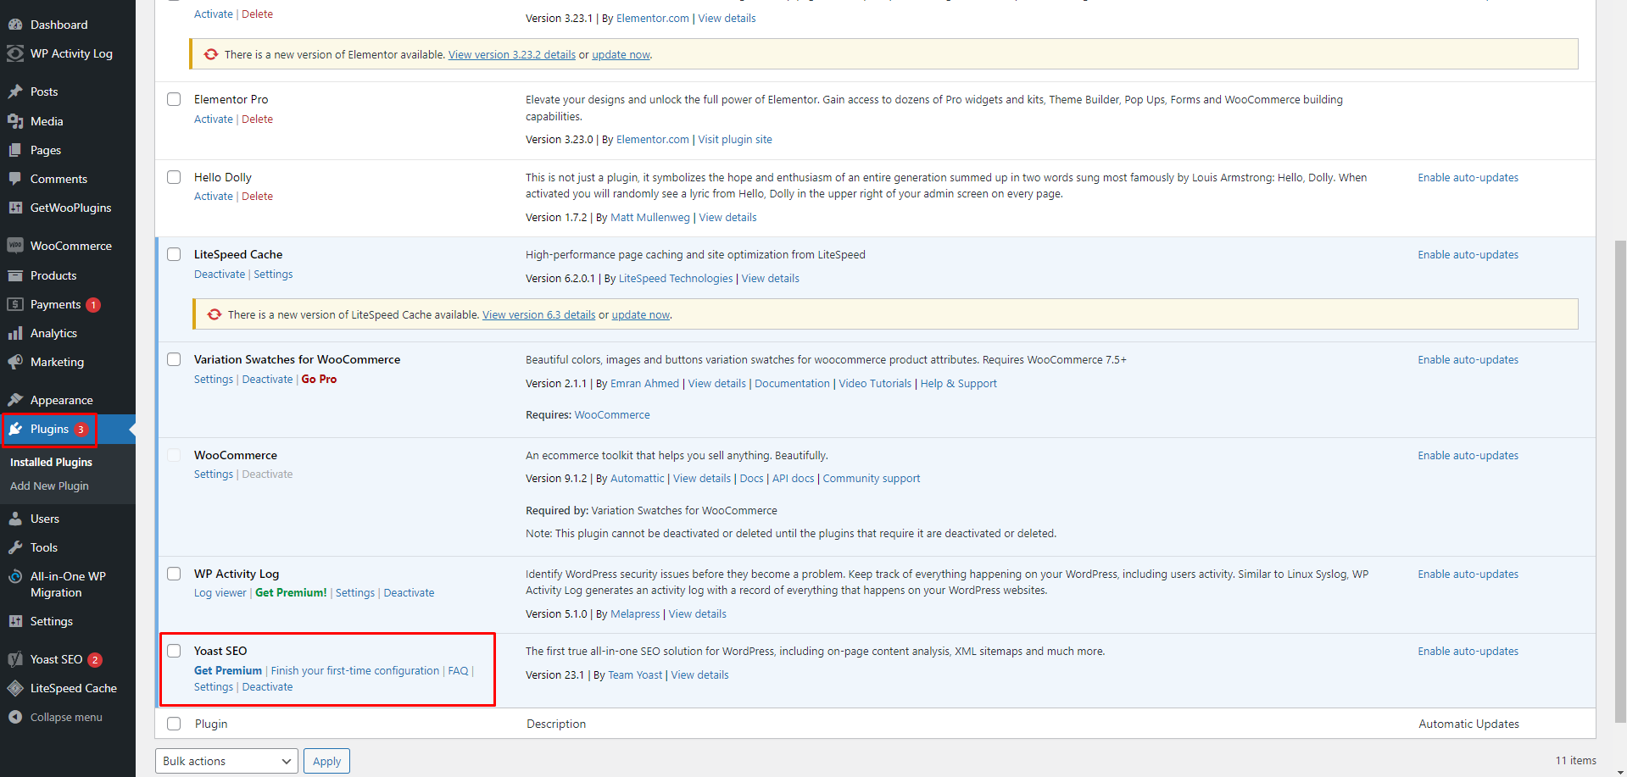
Task: Click the Collapse menu arrow icon
Action: tap(15, 717)
